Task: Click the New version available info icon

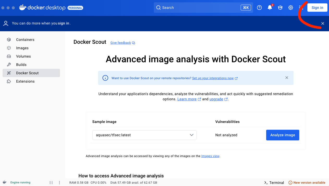Action: (x=290, y=183)
